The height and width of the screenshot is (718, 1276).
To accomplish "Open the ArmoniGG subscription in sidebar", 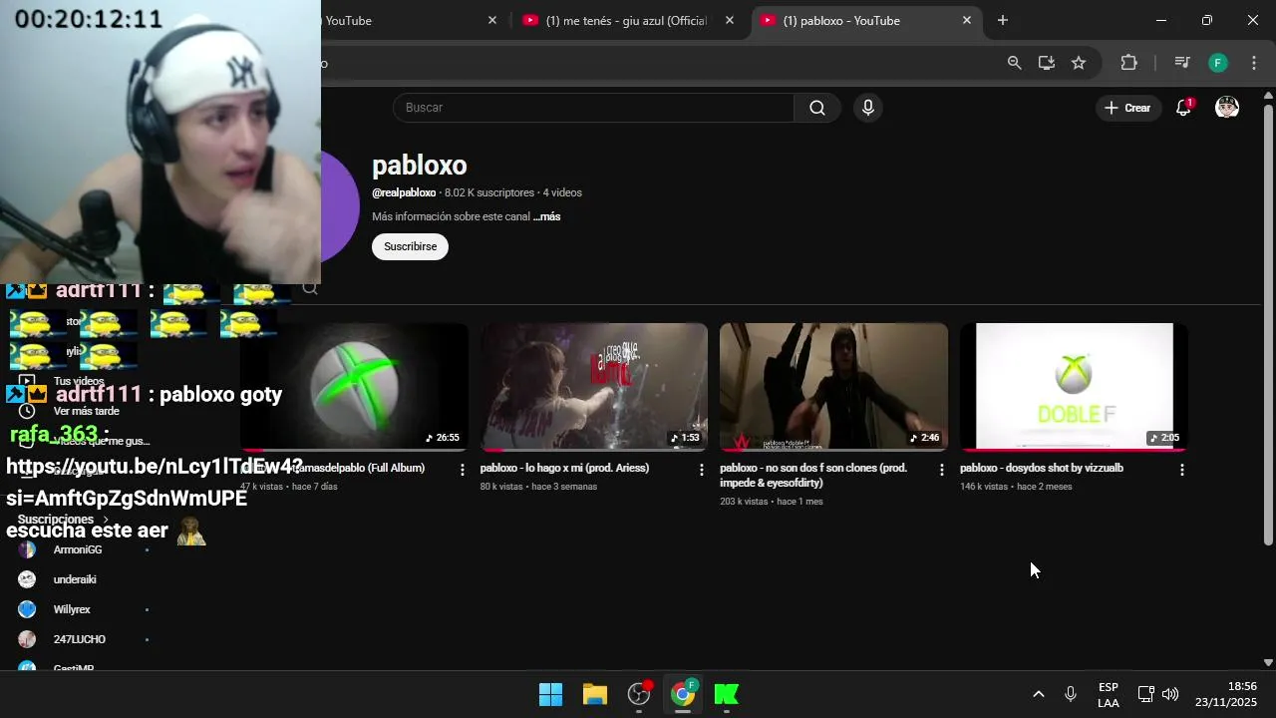I will 80,549.
